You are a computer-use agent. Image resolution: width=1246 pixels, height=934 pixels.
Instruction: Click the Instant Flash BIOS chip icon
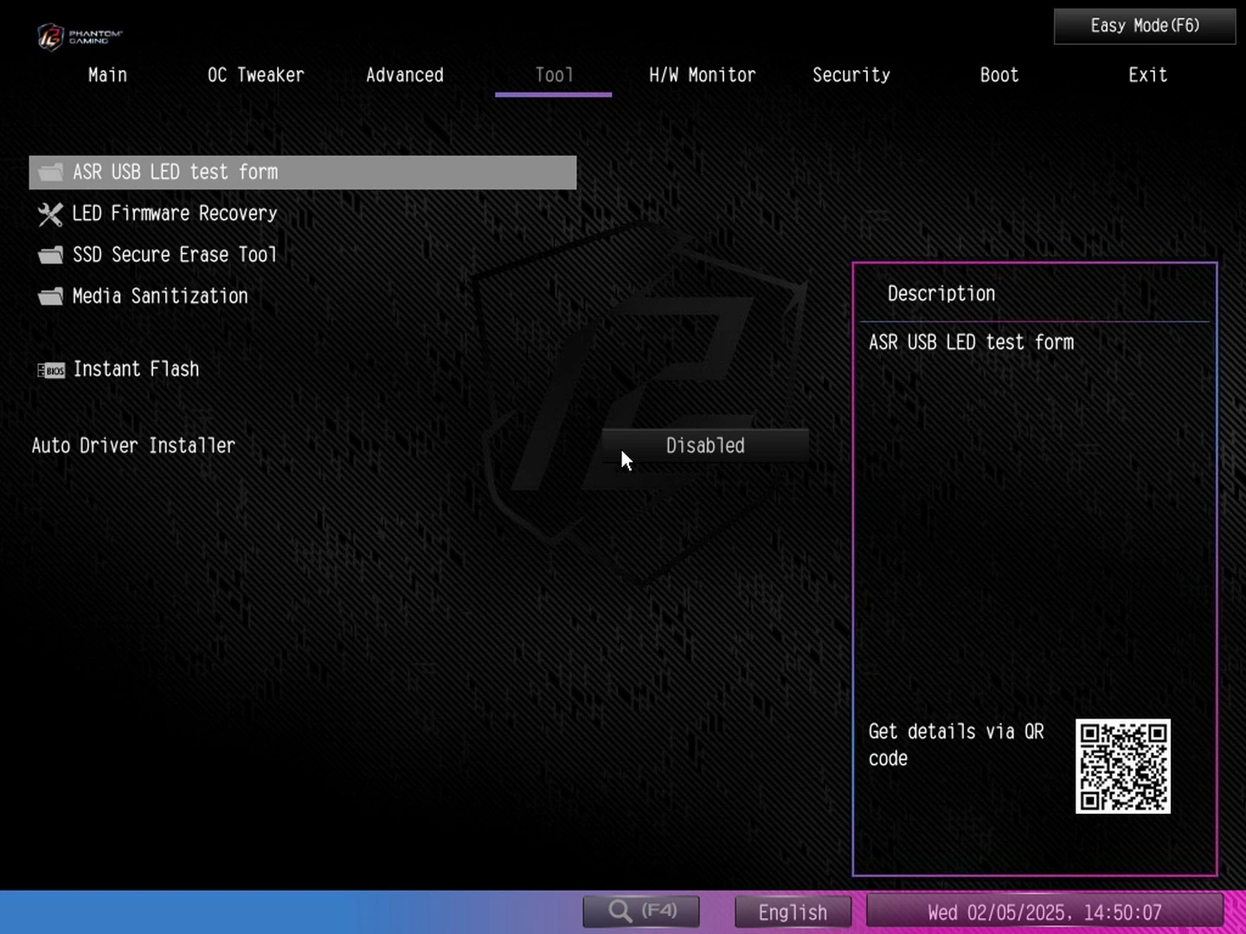click(x=51, y=370)
